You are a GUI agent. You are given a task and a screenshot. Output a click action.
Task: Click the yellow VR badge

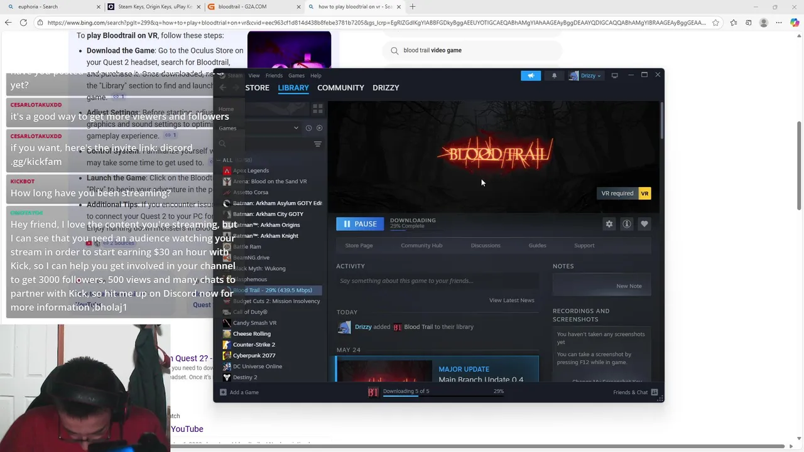point(644,193)
